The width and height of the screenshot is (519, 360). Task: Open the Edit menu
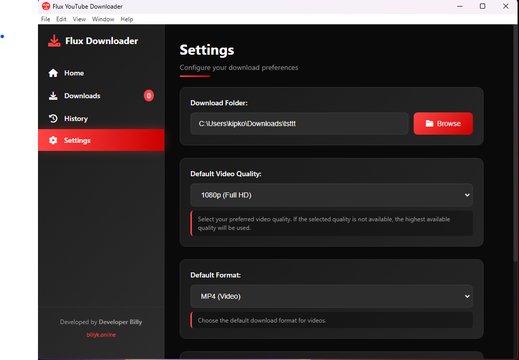(x=61, y=19)
